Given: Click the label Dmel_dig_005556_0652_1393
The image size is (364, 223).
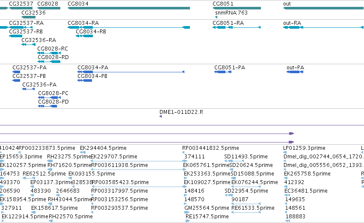Looking at the screenshot, I should coord(324,165).
